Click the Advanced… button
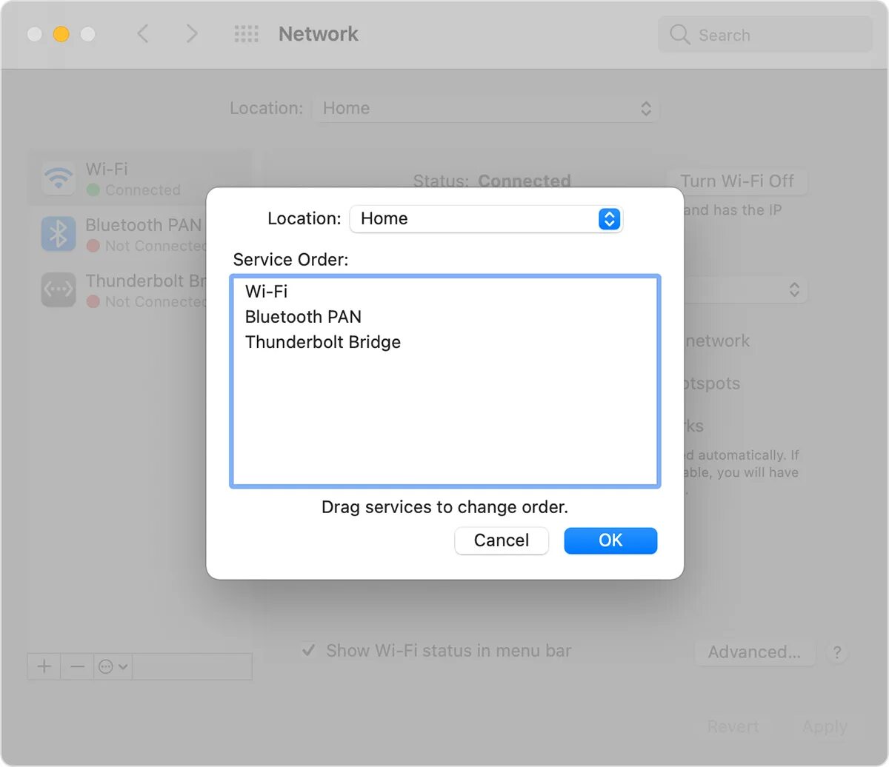This screenshot has height=767, width=889. (x=754, y=652)
